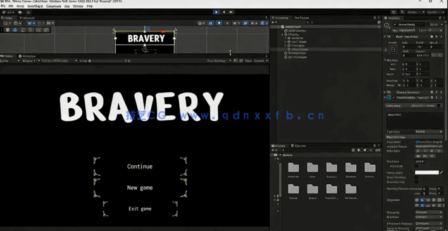Toggle Italic font style button

click(425, 151)
